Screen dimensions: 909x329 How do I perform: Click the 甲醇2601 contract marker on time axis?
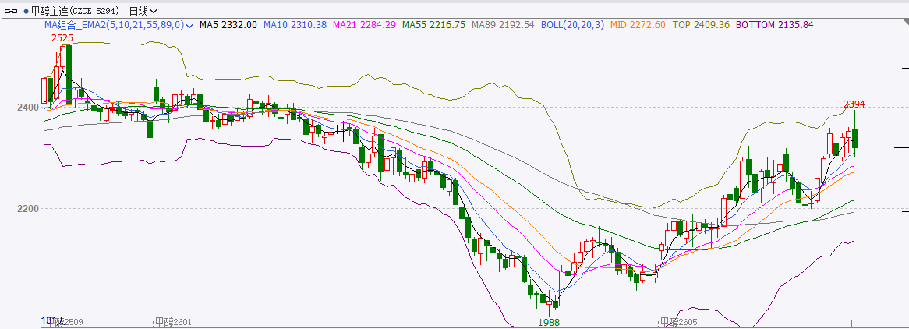point(173,322)
